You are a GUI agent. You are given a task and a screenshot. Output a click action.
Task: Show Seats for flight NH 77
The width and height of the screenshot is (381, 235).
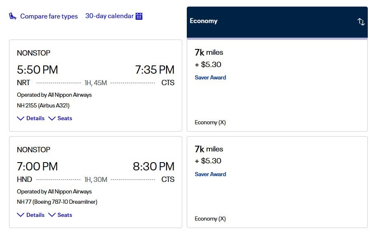point(60,215)
